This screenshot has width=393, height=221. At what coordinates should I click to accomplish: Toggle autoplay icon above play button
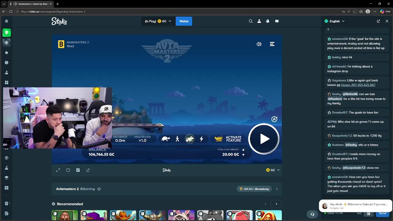(x=274, y=119)
